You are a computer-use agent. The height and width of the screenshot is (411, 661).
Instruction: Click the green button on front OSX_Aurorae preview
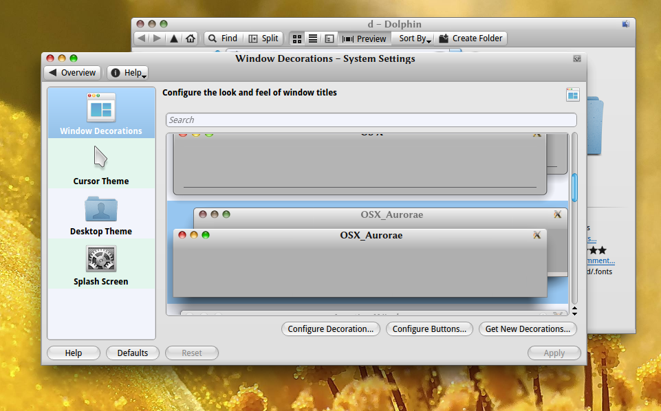206,235
